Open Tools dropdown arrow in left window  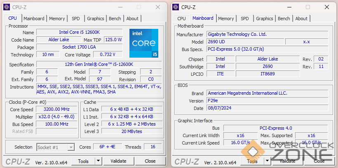pos(98,161)
